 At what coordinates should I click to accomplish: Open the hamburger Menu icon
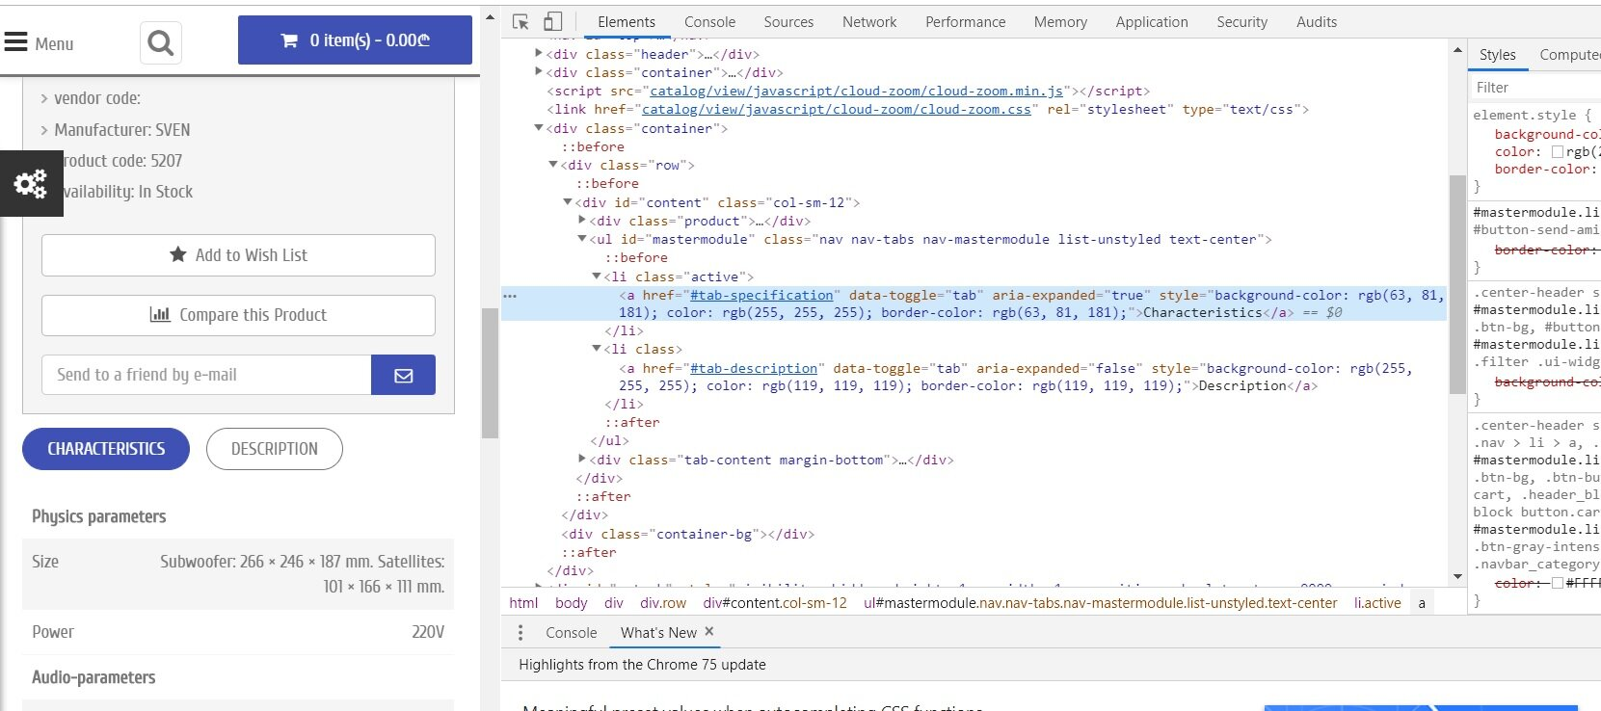(16, 42)
